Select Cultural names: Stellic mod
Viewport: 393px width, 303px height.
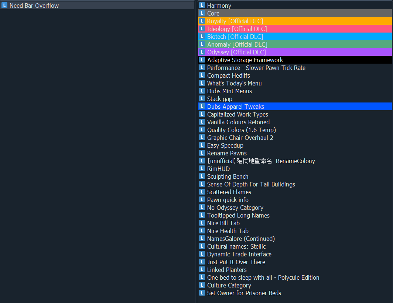click(295, 247)
